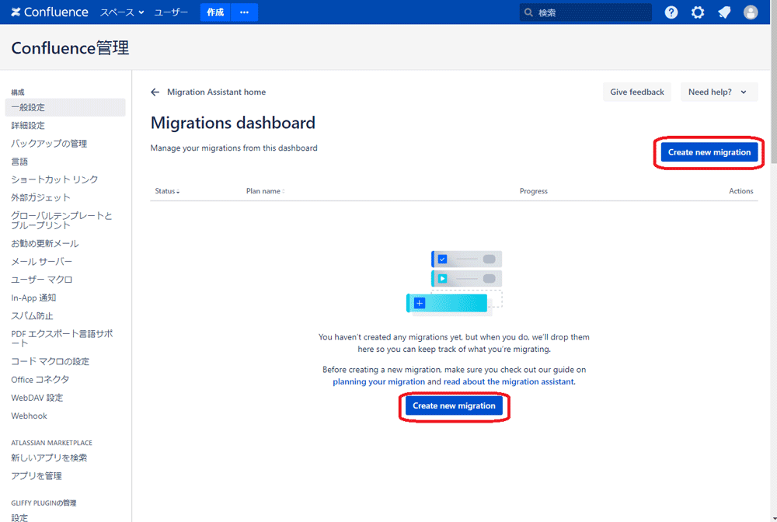Open the read about the migration assistant link
Screen dimensions: 777x522
pyautogui.click(x=508, y=382)
